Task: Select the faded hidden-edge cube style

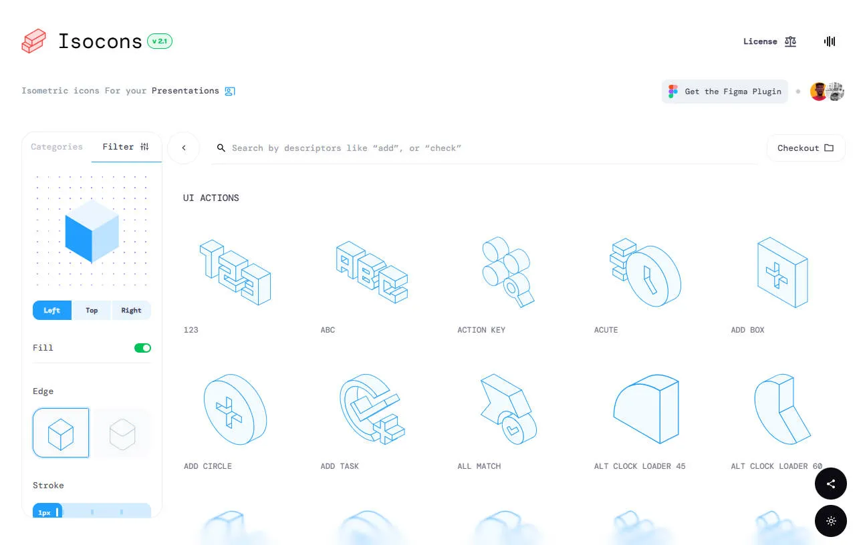Action: tap(122, 433)
